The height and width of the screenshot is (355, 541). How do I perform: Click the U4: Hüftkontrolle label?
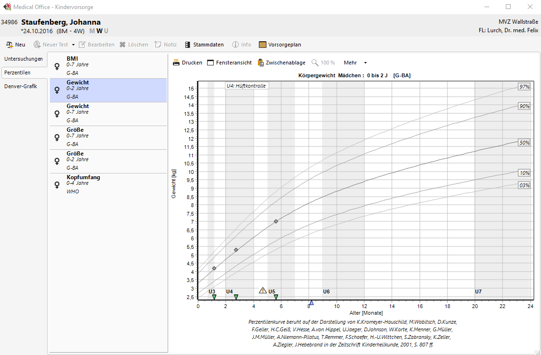[247, 86]
